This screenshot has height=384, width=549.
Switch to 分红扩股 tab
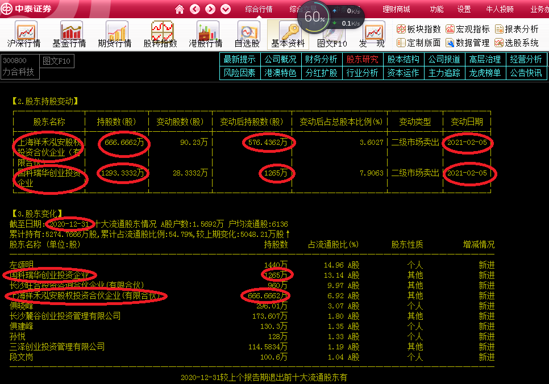[322, 73]
